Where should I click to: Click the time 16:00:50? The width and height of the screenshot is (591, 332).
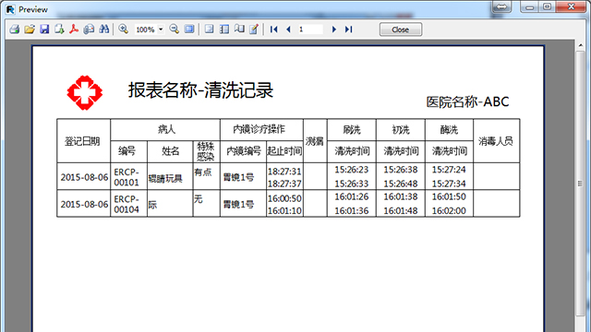284,198
